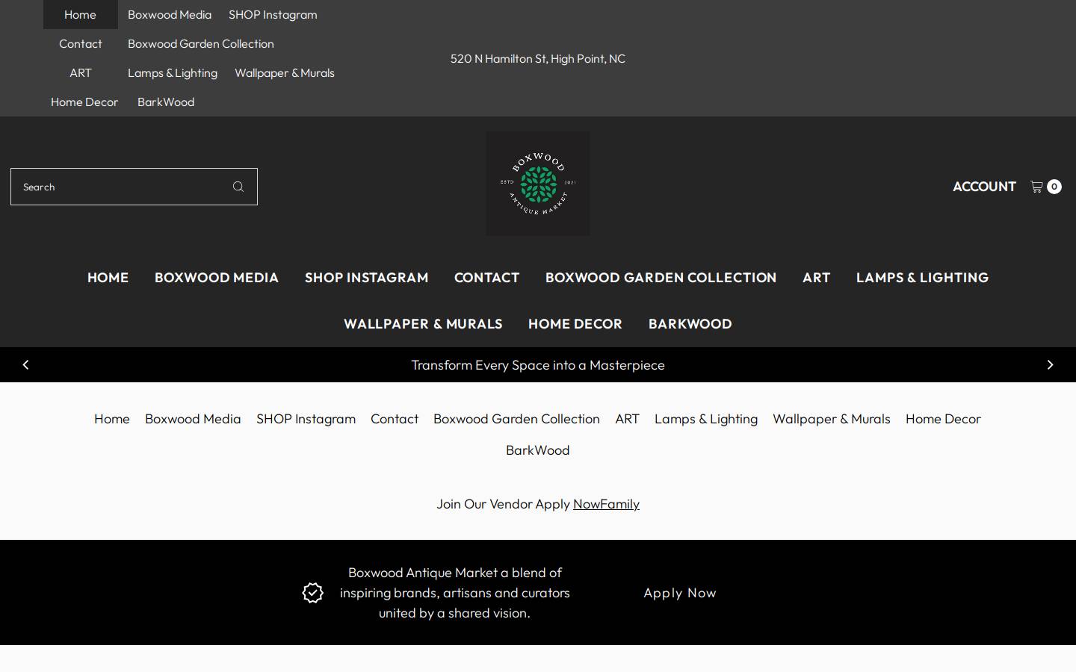Click Transform Every Space into a Masterpiece text
Screen dimensions: 1076x672
click(538, 365)
